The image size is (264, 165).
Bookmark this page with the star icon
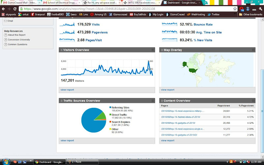point(235,9)
